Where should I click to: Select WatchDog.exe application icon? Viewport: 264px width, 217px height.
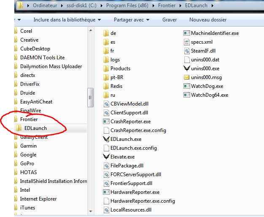tap(187, 86)
